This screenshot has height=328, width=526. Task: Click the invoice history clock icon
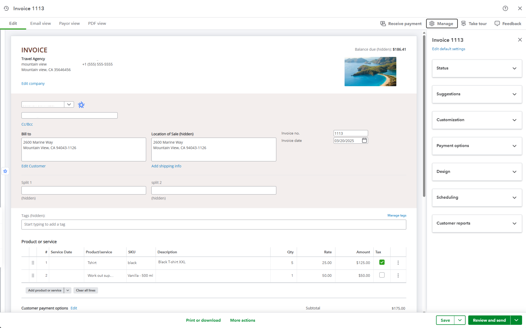pos(6,8)
